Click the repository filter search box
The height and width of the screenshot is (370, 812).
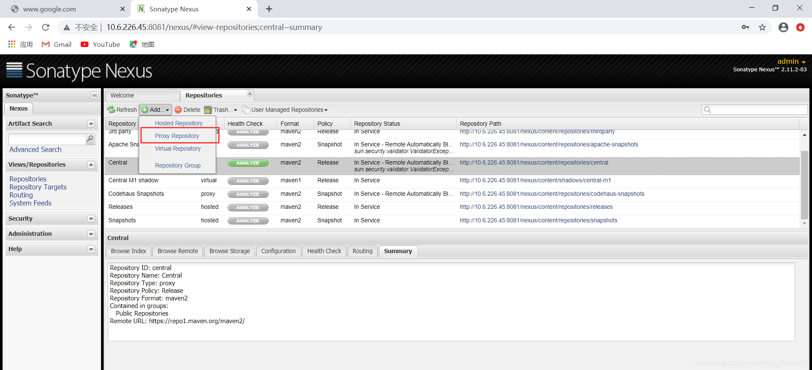tap(754, 110)
